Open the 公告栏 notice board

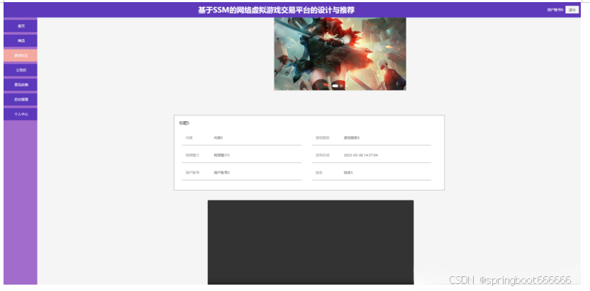21,70
